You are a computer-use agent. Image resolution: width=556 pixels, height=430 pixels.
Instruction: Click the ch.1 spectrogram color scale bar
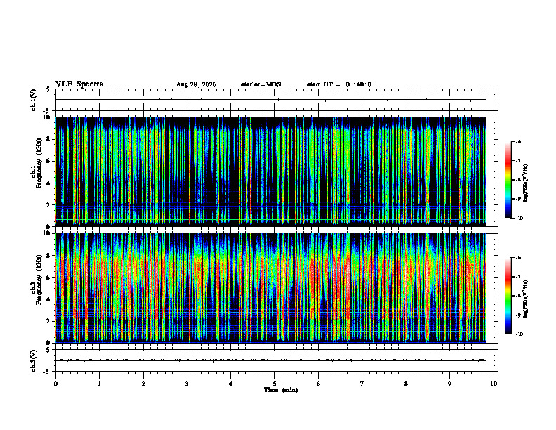pyautogui.click(x=508, y=180)
